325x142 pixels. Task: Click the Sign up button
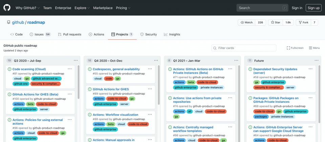tap(313, 8)
